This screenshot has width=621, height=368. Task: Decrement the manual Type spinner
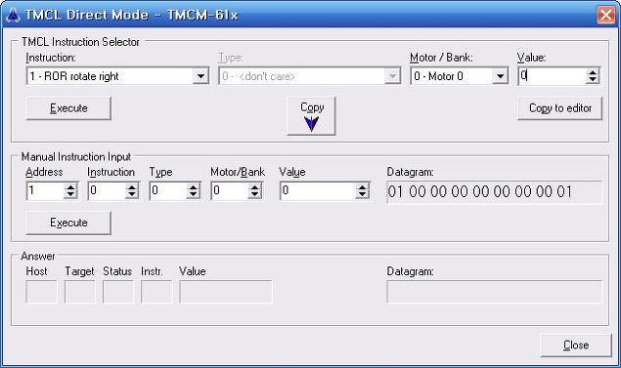(x=194, y=194)
